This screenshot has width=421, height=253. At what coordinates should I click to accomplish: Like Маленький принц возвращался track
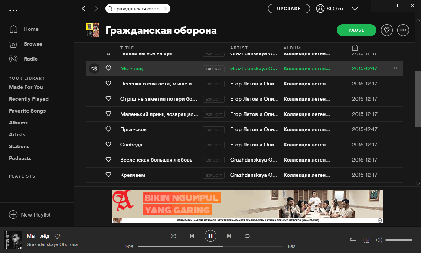click(x=108, y=114)
